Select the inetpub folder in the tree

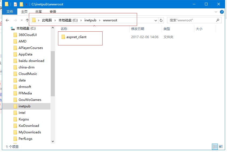click(26, 106)
